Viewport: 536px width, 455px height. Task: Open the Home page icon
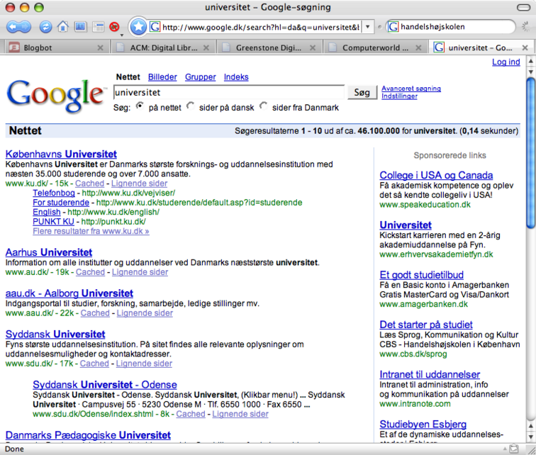[63, 27]
